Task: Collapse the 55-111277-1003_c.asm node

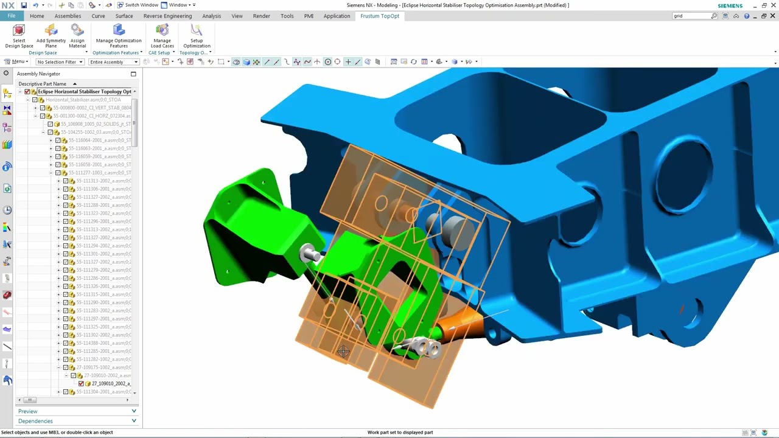Action: click(51, 173)
